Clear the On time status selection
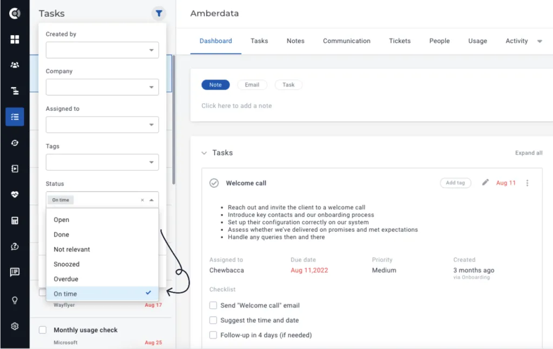 pyautogui.click(x=143, y=200)
